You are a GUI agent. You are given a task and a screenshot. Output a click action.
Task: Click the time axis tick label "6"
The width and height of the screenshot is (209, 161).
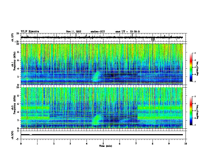point(120,144)
